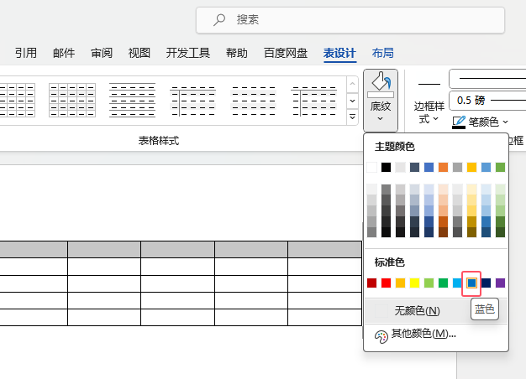
Task: Click the search magnifier icon
Action: [219, 20]
